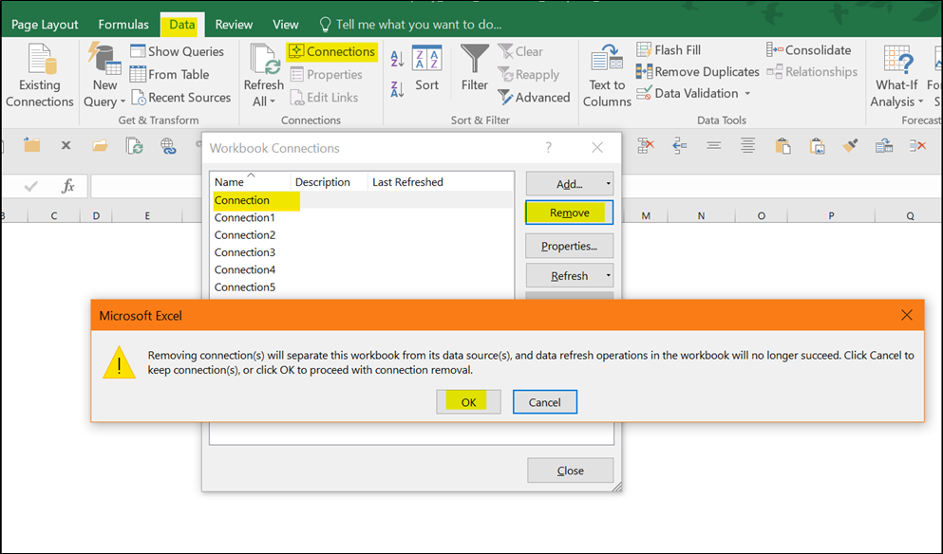Click Show Queries

[178, 51]
